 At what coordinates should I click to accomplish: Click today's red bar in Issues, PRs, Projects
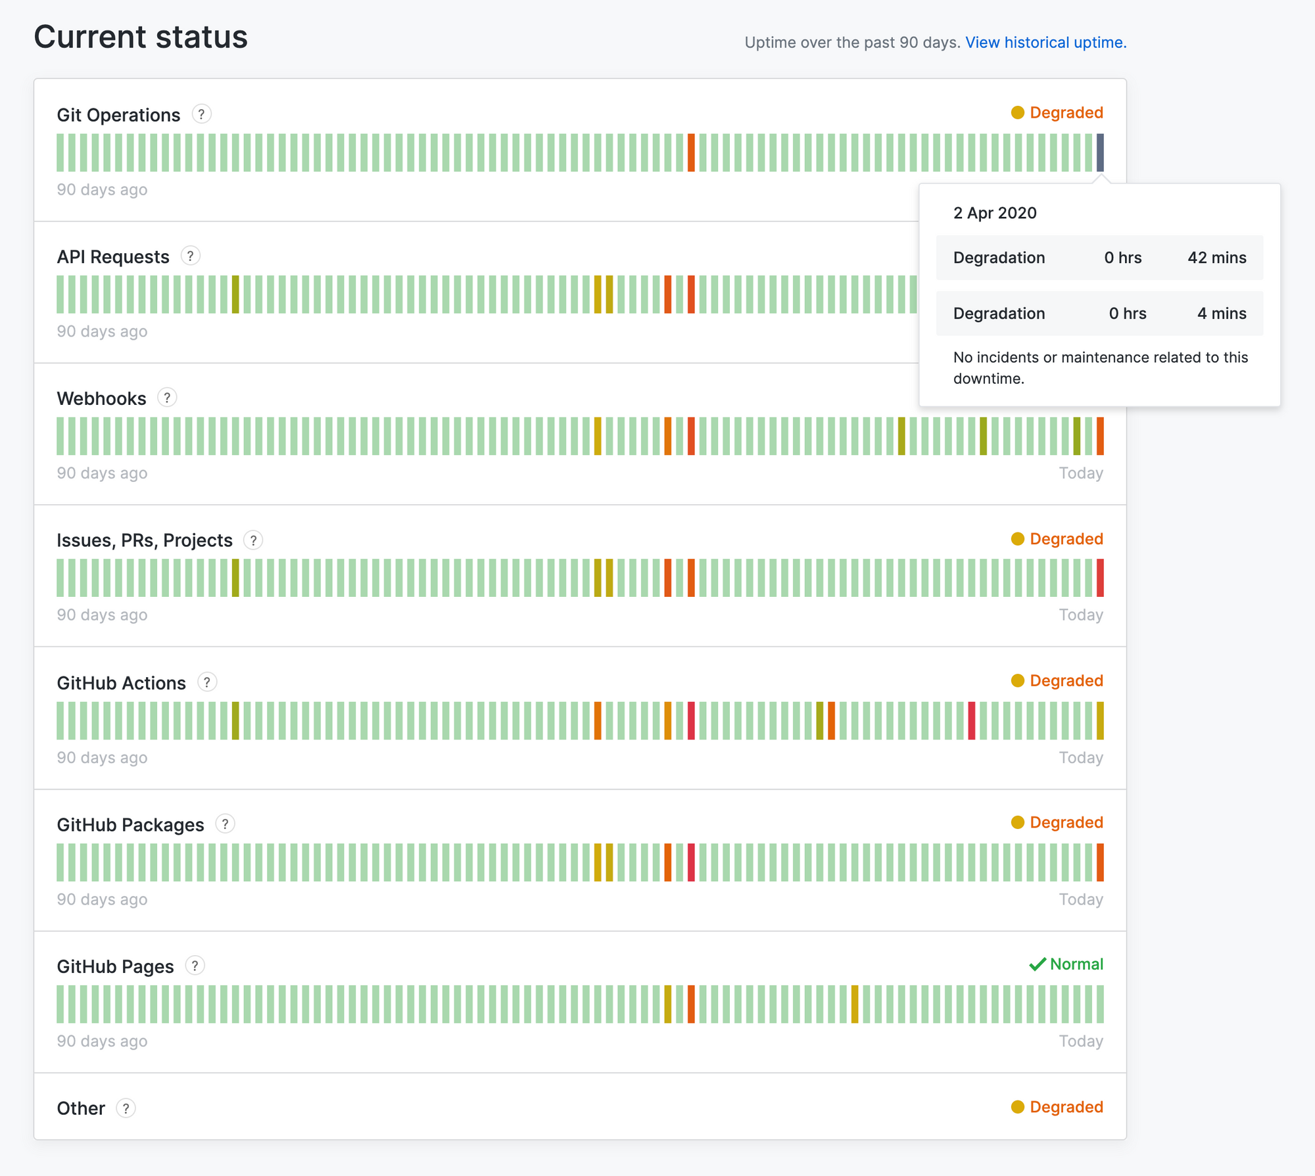pyautogui.click(x=1100, y=578)
